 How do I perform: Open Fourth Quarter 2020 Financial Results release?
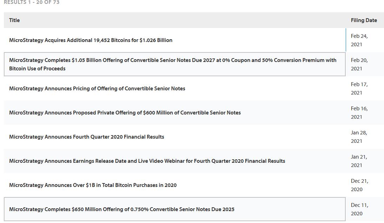point(86,137)
